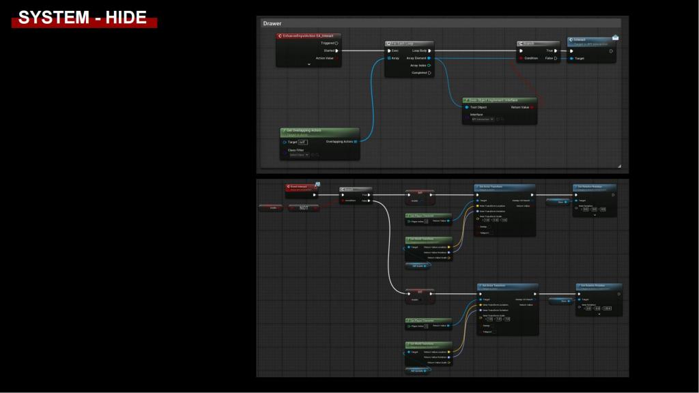Open the Interface selection dropdown
The width and height of the screenshot is (699, 393).
481,119
